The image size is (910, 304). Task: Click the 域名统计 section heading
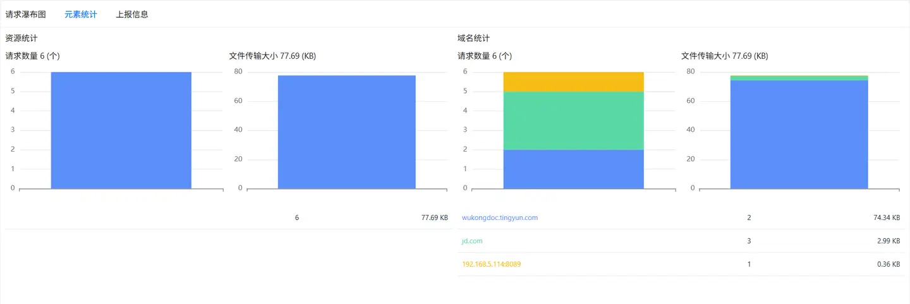click(473, 38)
